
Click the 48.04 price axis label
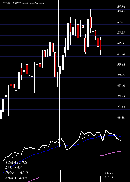121,96
